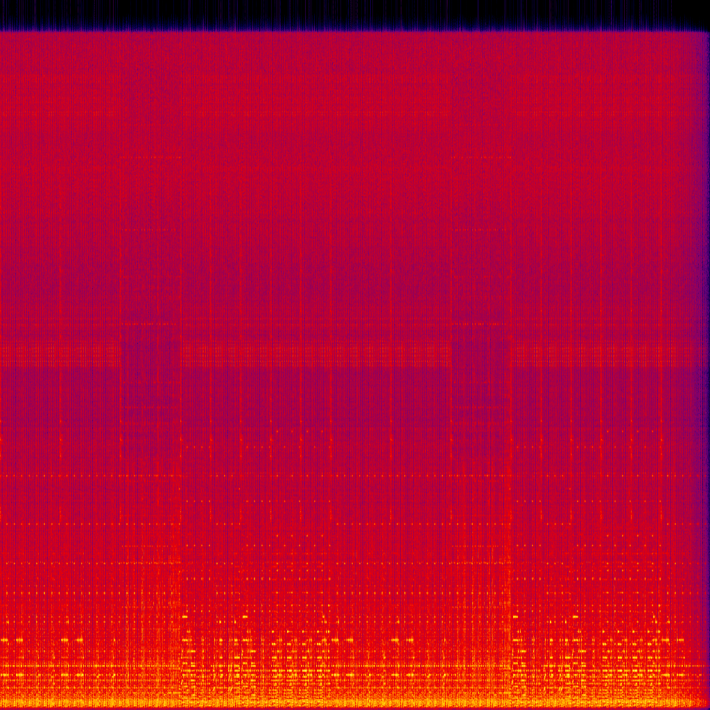This screenshot has height=710, width=710.
Task: Click the black band above the spectrogram
Action: (355, 14)
